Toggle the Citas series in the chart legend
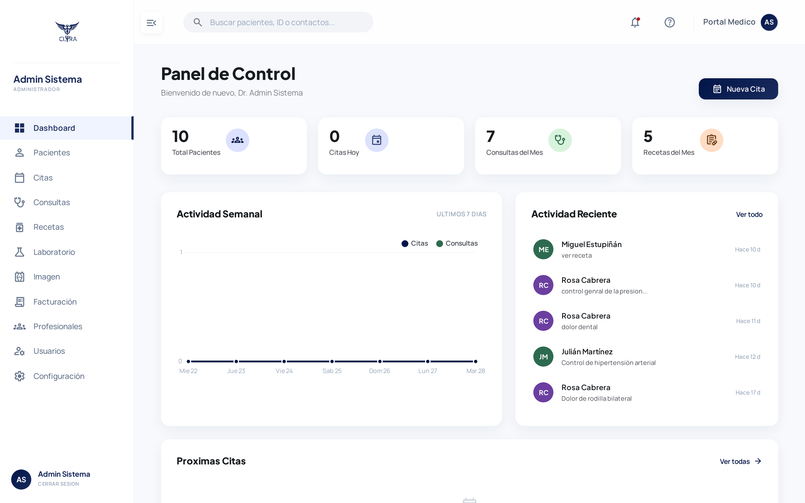This screenshot has width=805, height=503. click(x=415, y=243)
